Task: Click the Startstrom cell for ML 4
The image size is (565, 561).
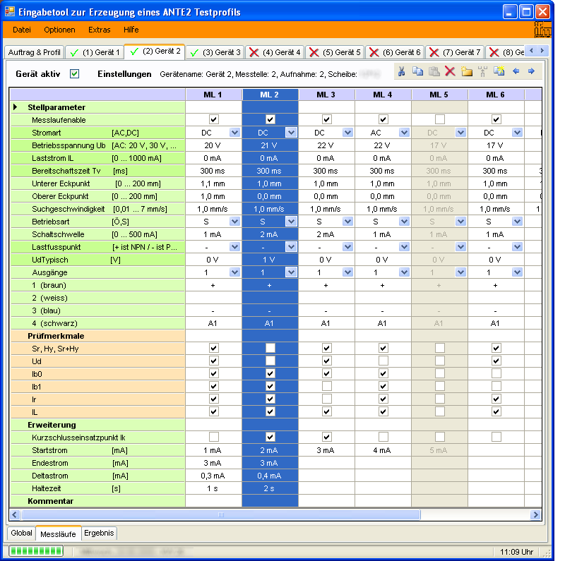Action: pyautogui.click(x=383, y=450)
